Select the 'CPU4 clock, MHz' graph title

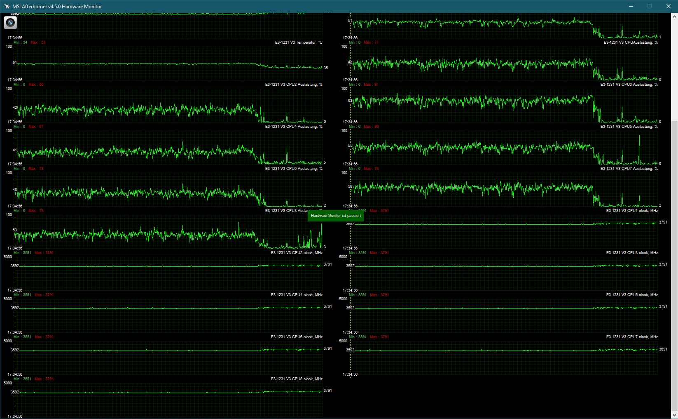(297, 295)
